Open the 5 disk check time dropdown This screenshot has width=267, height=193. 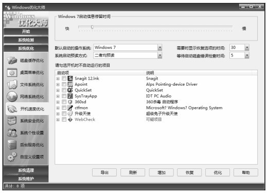click(246, 55)
